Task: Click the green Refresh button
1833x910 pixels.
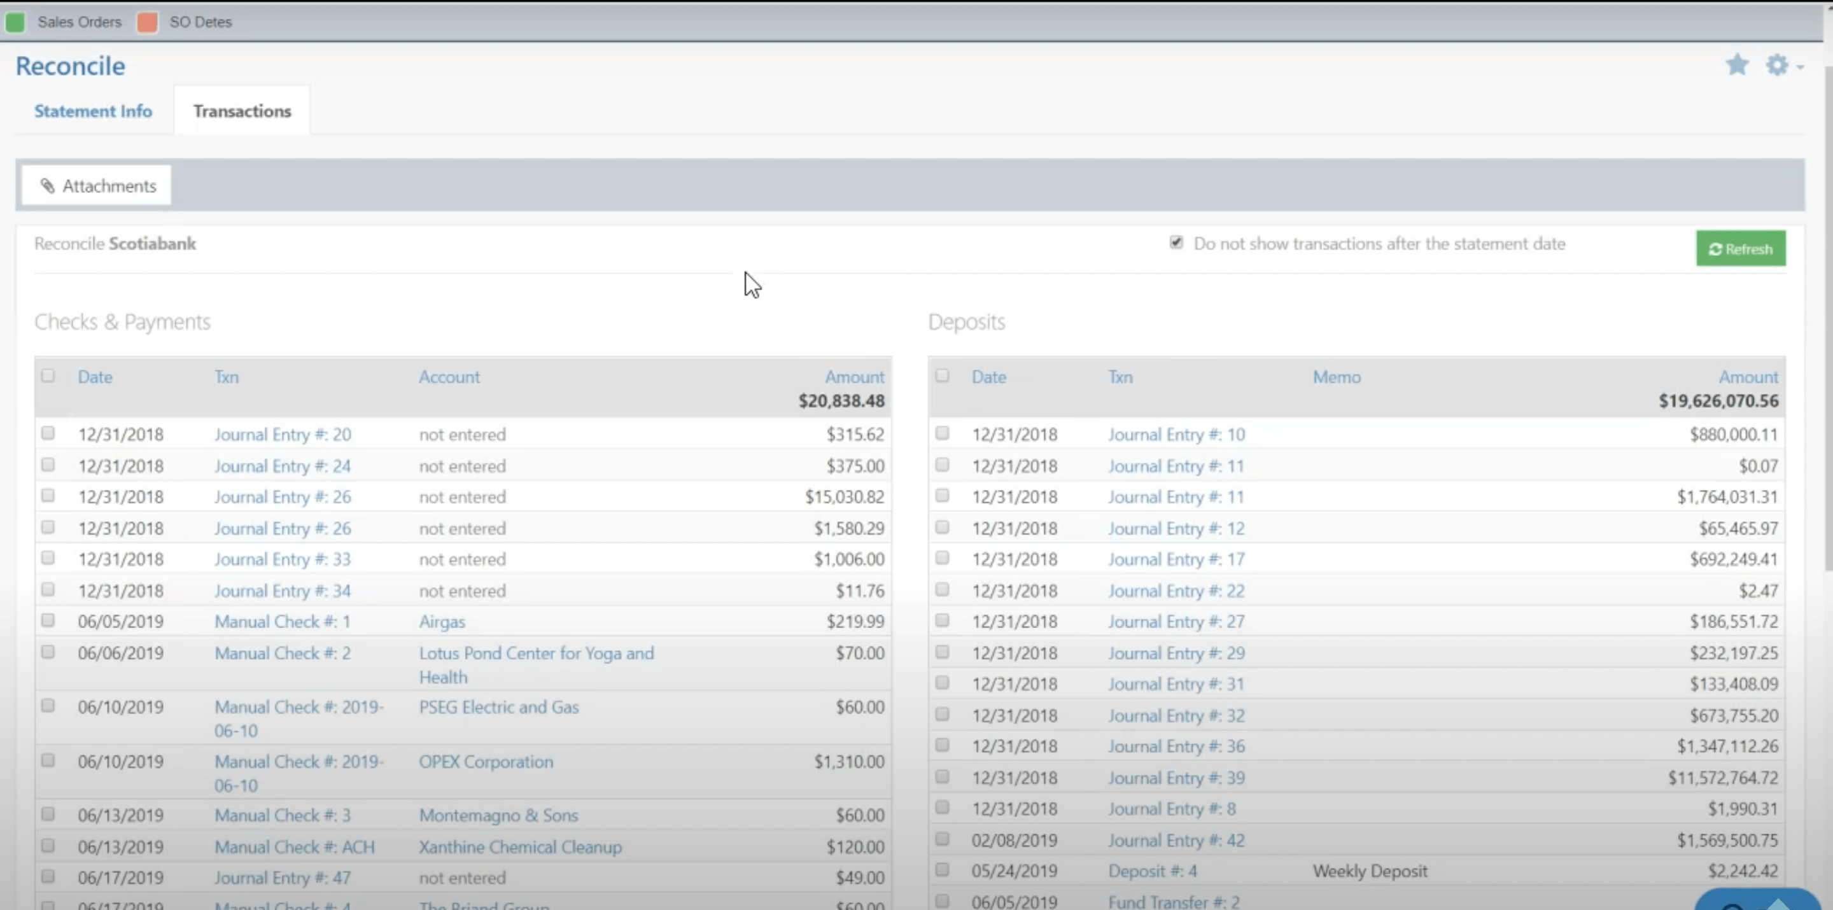Action: click(1740, 248)
